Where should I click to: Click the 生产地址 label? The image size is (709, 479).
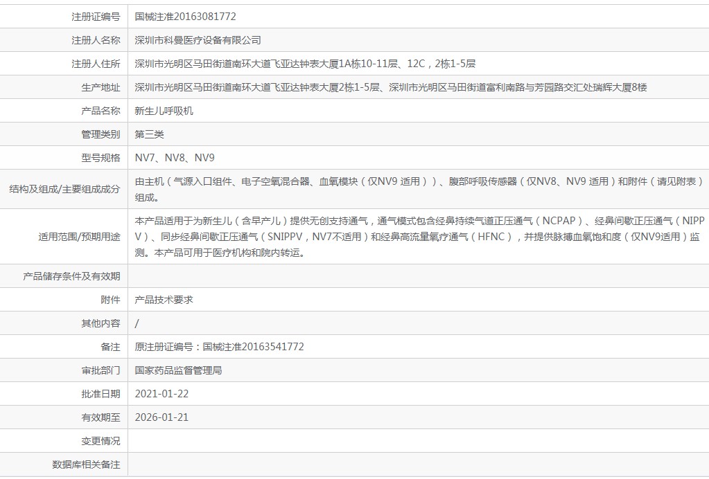pyautogui.click(x=100, y=87)
